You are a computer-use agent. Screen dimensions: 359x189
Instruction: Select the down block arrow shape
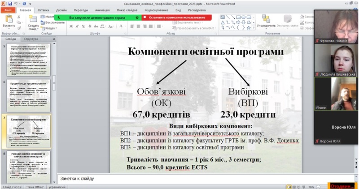pyautogui.click(x=244, y=22)
